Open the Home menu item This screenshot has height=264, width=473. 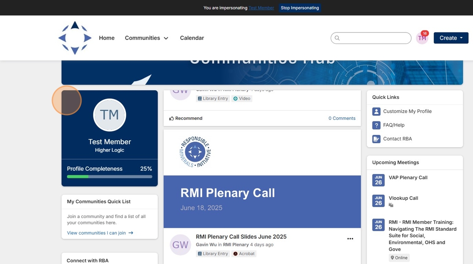coord(107,38)
